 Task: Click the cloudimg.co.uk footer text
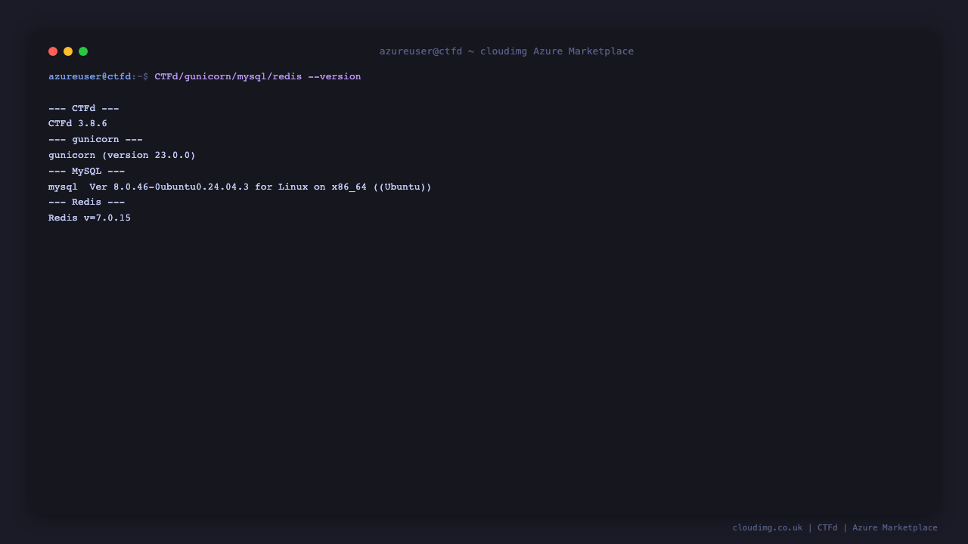[835, 528]
